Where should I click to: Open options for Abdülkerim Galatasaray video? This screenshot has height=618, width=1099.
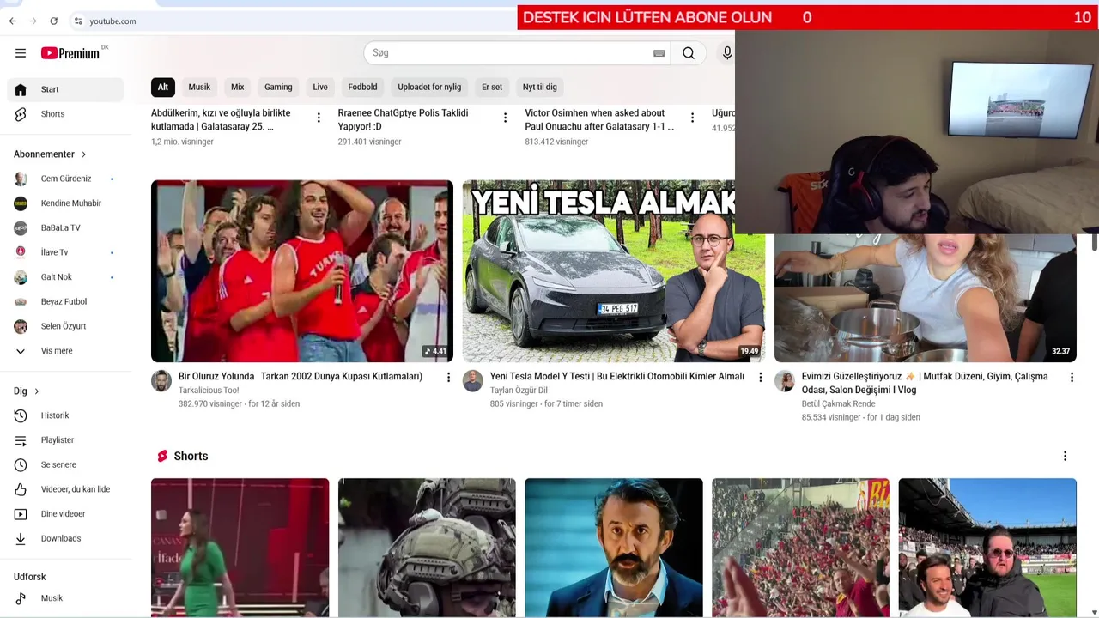319,118
